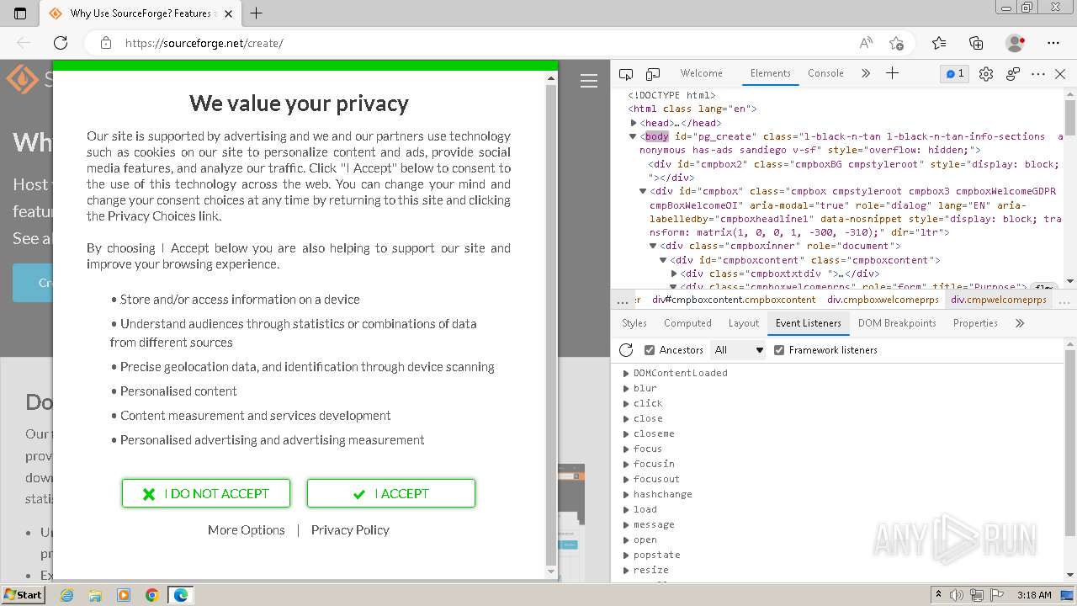
Task: Click the I ACCEPT button
Action: pyautogui.click(x=391, y=494)
